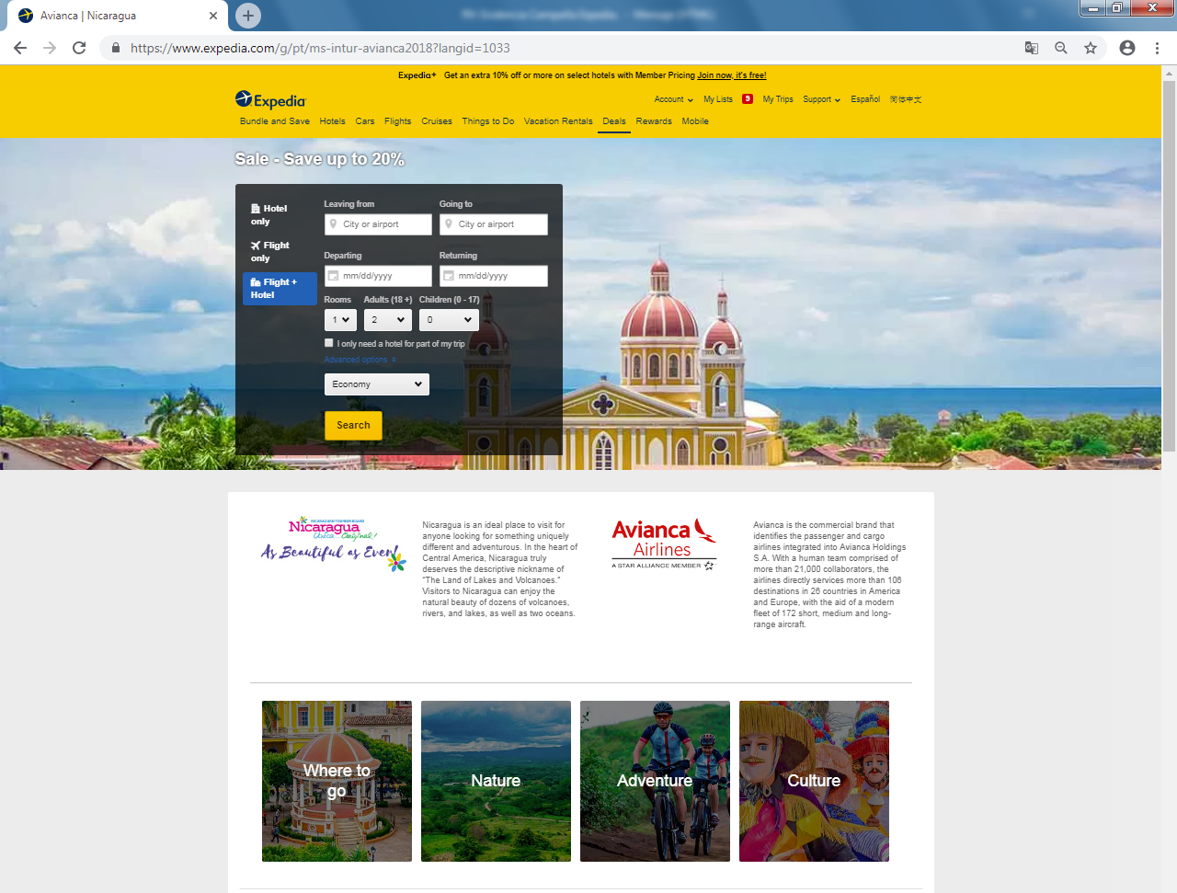Expand the Account menu
The image size is (1177, 893).
coord(673,99)
